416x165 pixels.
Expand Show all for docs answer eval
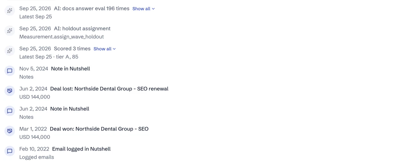pyautogui.click(x=144, y=9)
